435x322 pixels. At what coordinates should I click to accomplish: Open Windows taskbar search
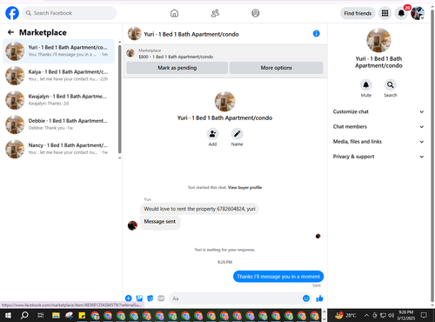24,315
